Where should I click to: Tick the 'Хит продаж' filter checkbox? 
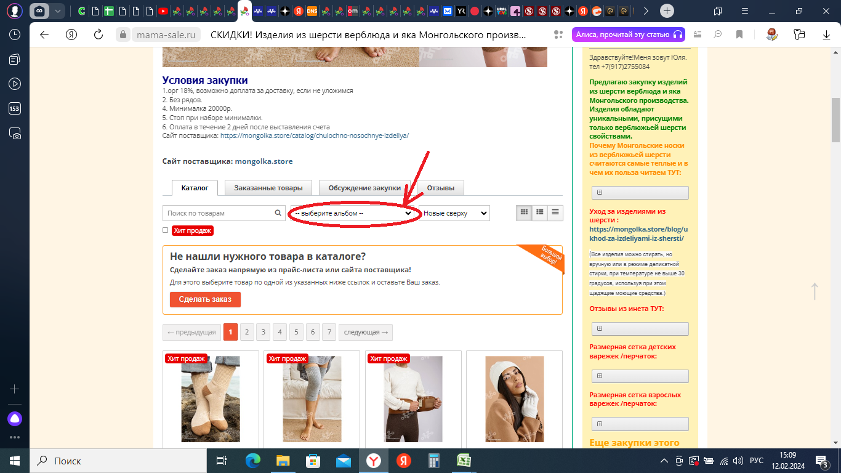tap(165, 230)
